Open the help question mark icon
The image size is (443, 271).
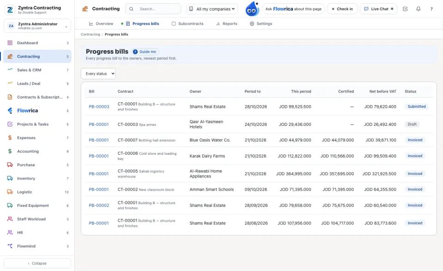pyautogui.click(x=431, y=9)
